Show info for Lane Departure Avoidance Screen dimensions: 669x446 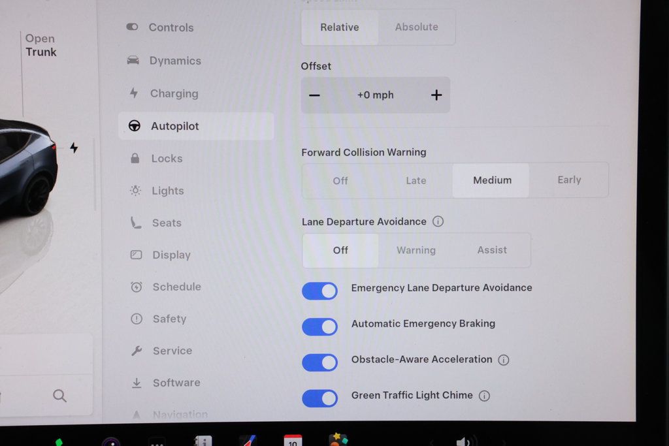[438, 221]
